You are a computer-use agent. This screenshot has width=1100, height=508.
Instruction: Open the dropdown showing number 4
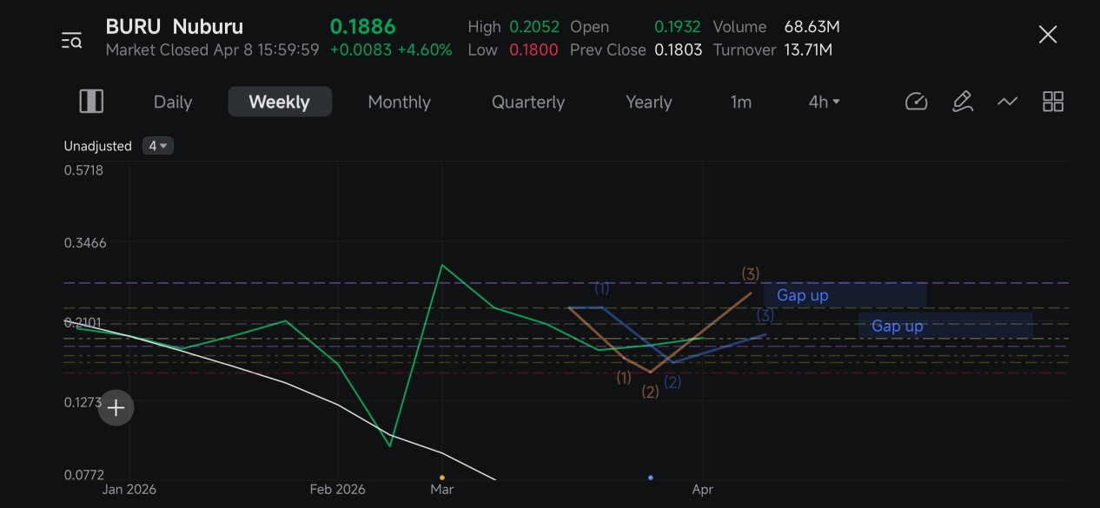[158, 146]
